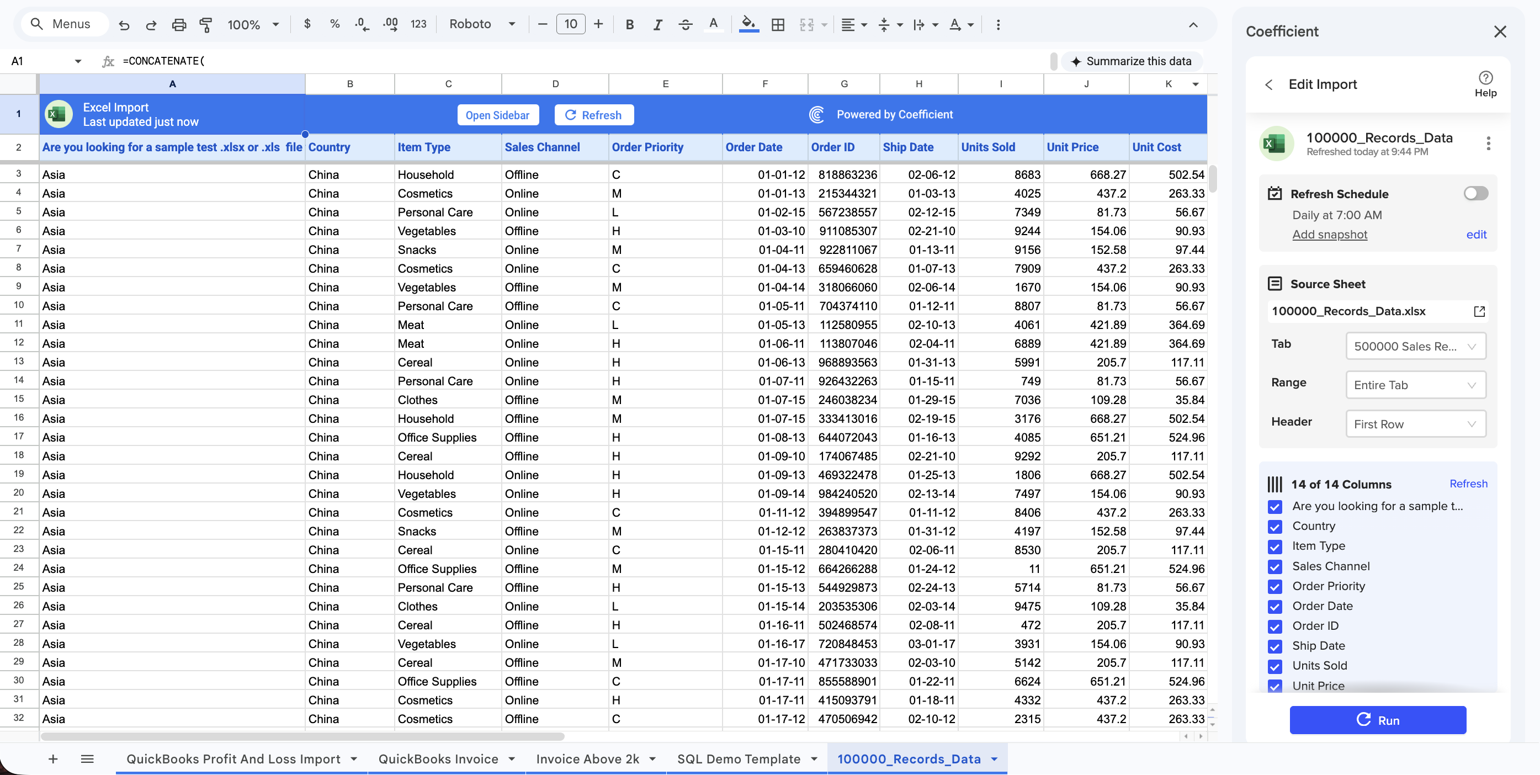Click the blue Run button
This screenshot has width=1540, height=775.
[1377, 720]
